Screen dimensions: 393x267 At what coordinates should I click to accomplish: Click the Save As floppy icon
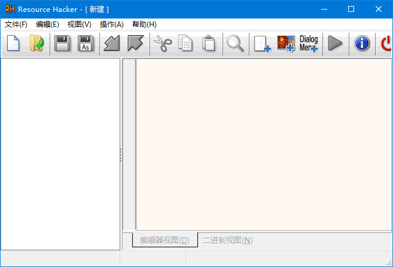(86, 44)
